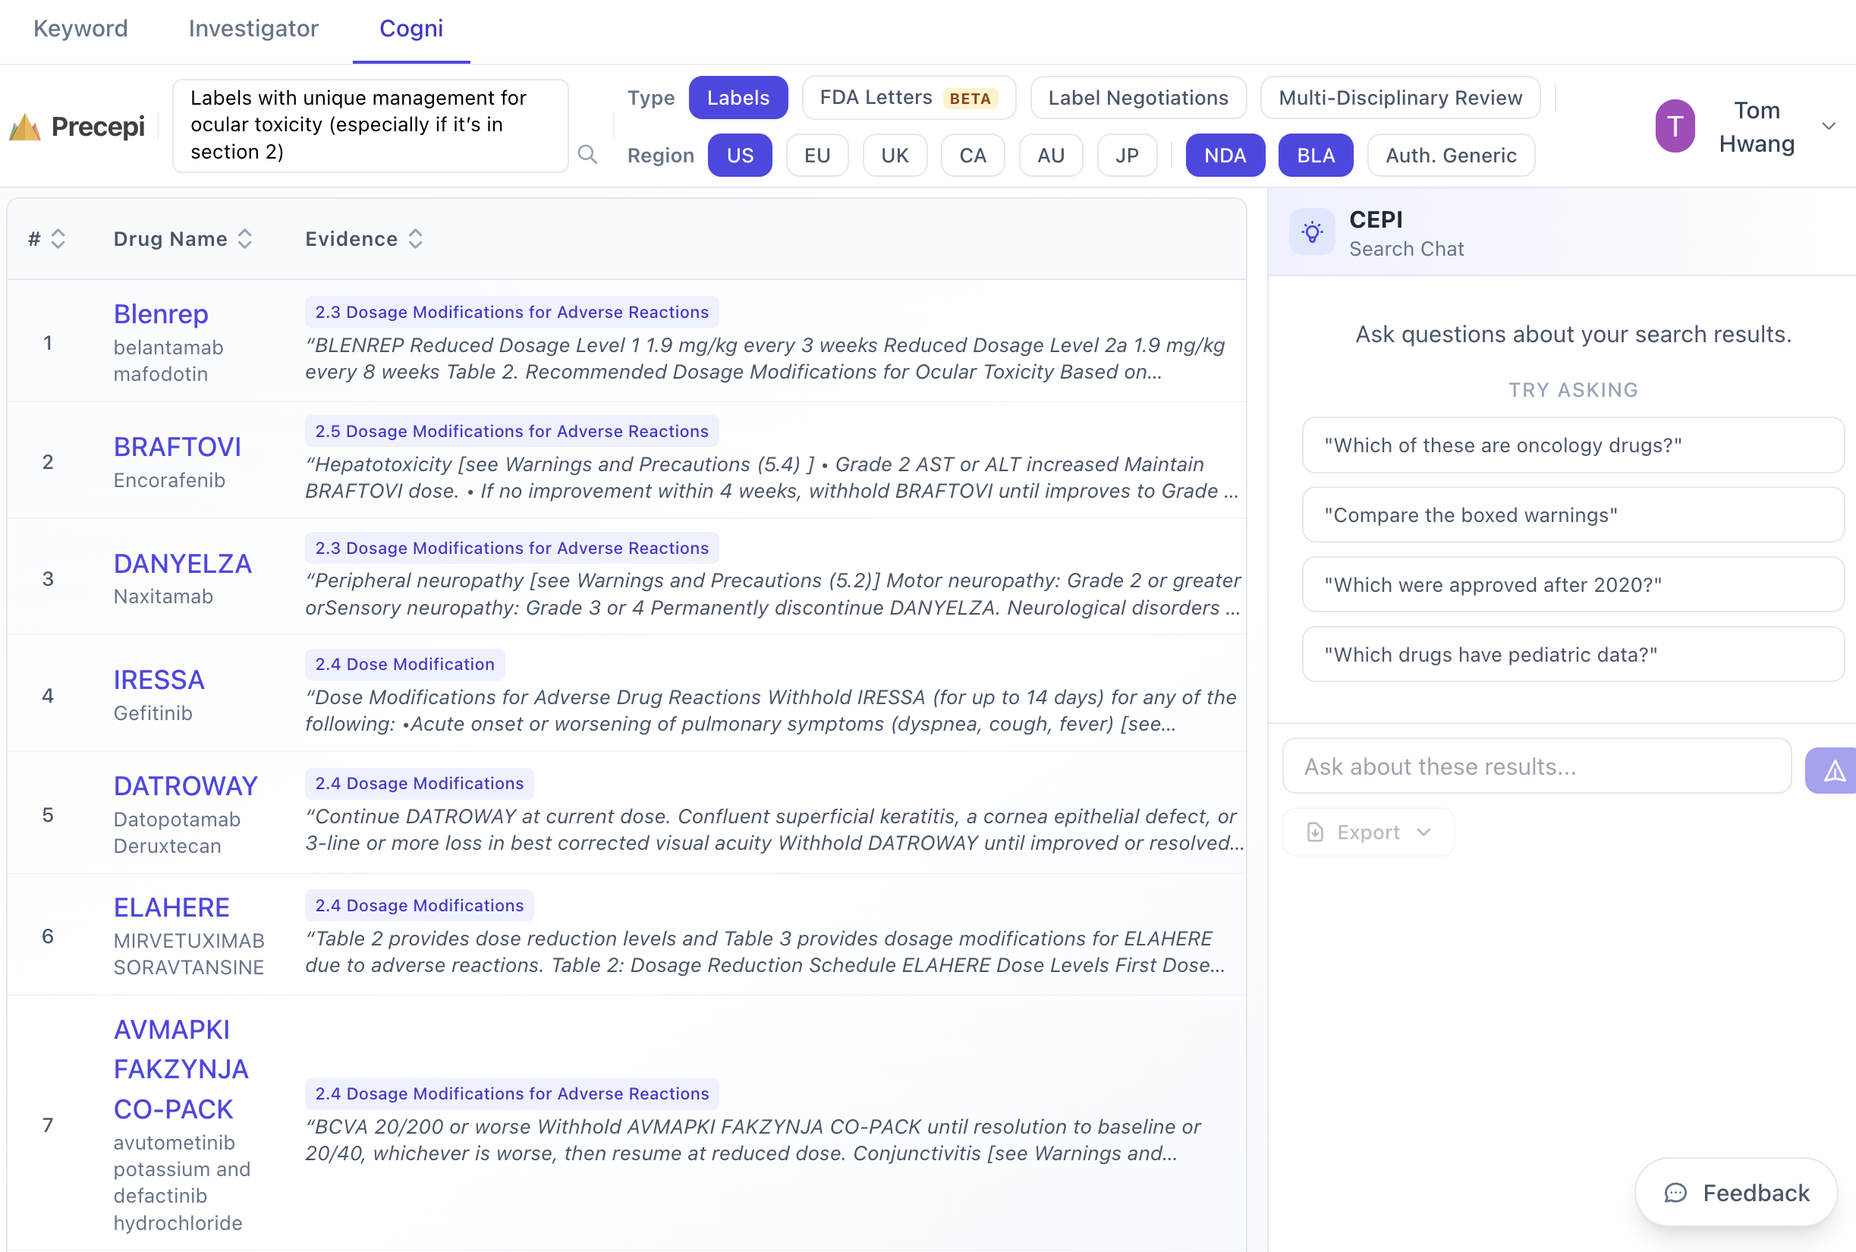This screenshot has height=1252, width=1856.
Task: Click the Feedback speech bubble icon
Action: click(x=1675, y=1193)
